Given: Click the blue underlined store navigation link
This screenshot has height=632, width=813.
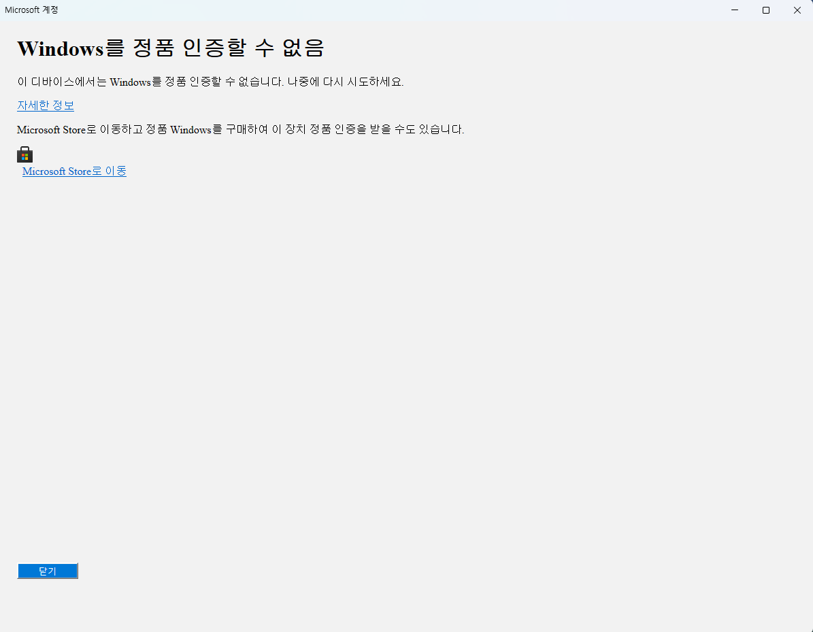Looking at the screenshot, I should click(x=73, y=171).
